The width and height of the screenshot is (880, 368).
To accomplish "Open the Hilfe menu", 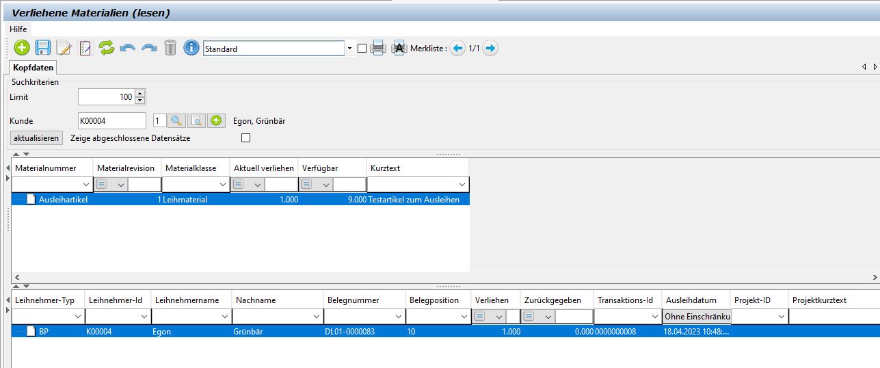I will [x=18, y=29].
